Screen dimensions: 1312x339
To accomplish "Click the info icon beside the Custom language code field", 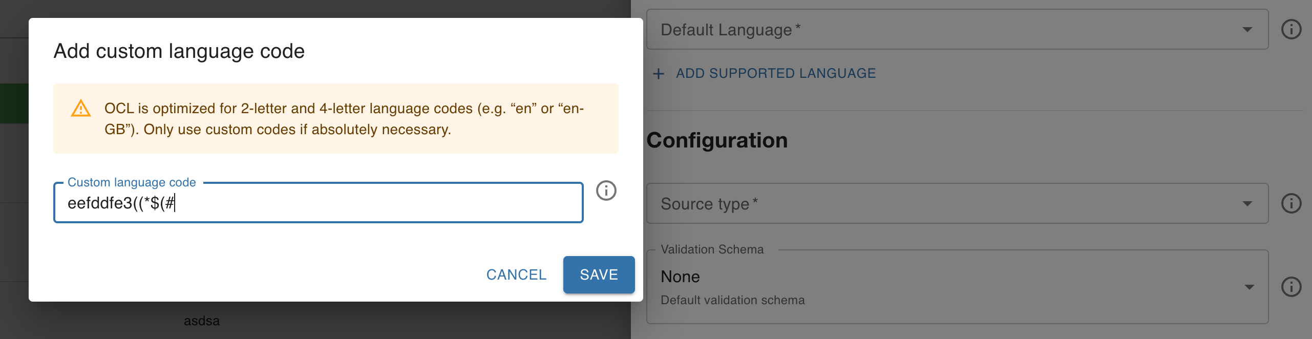I will (606, 192).
